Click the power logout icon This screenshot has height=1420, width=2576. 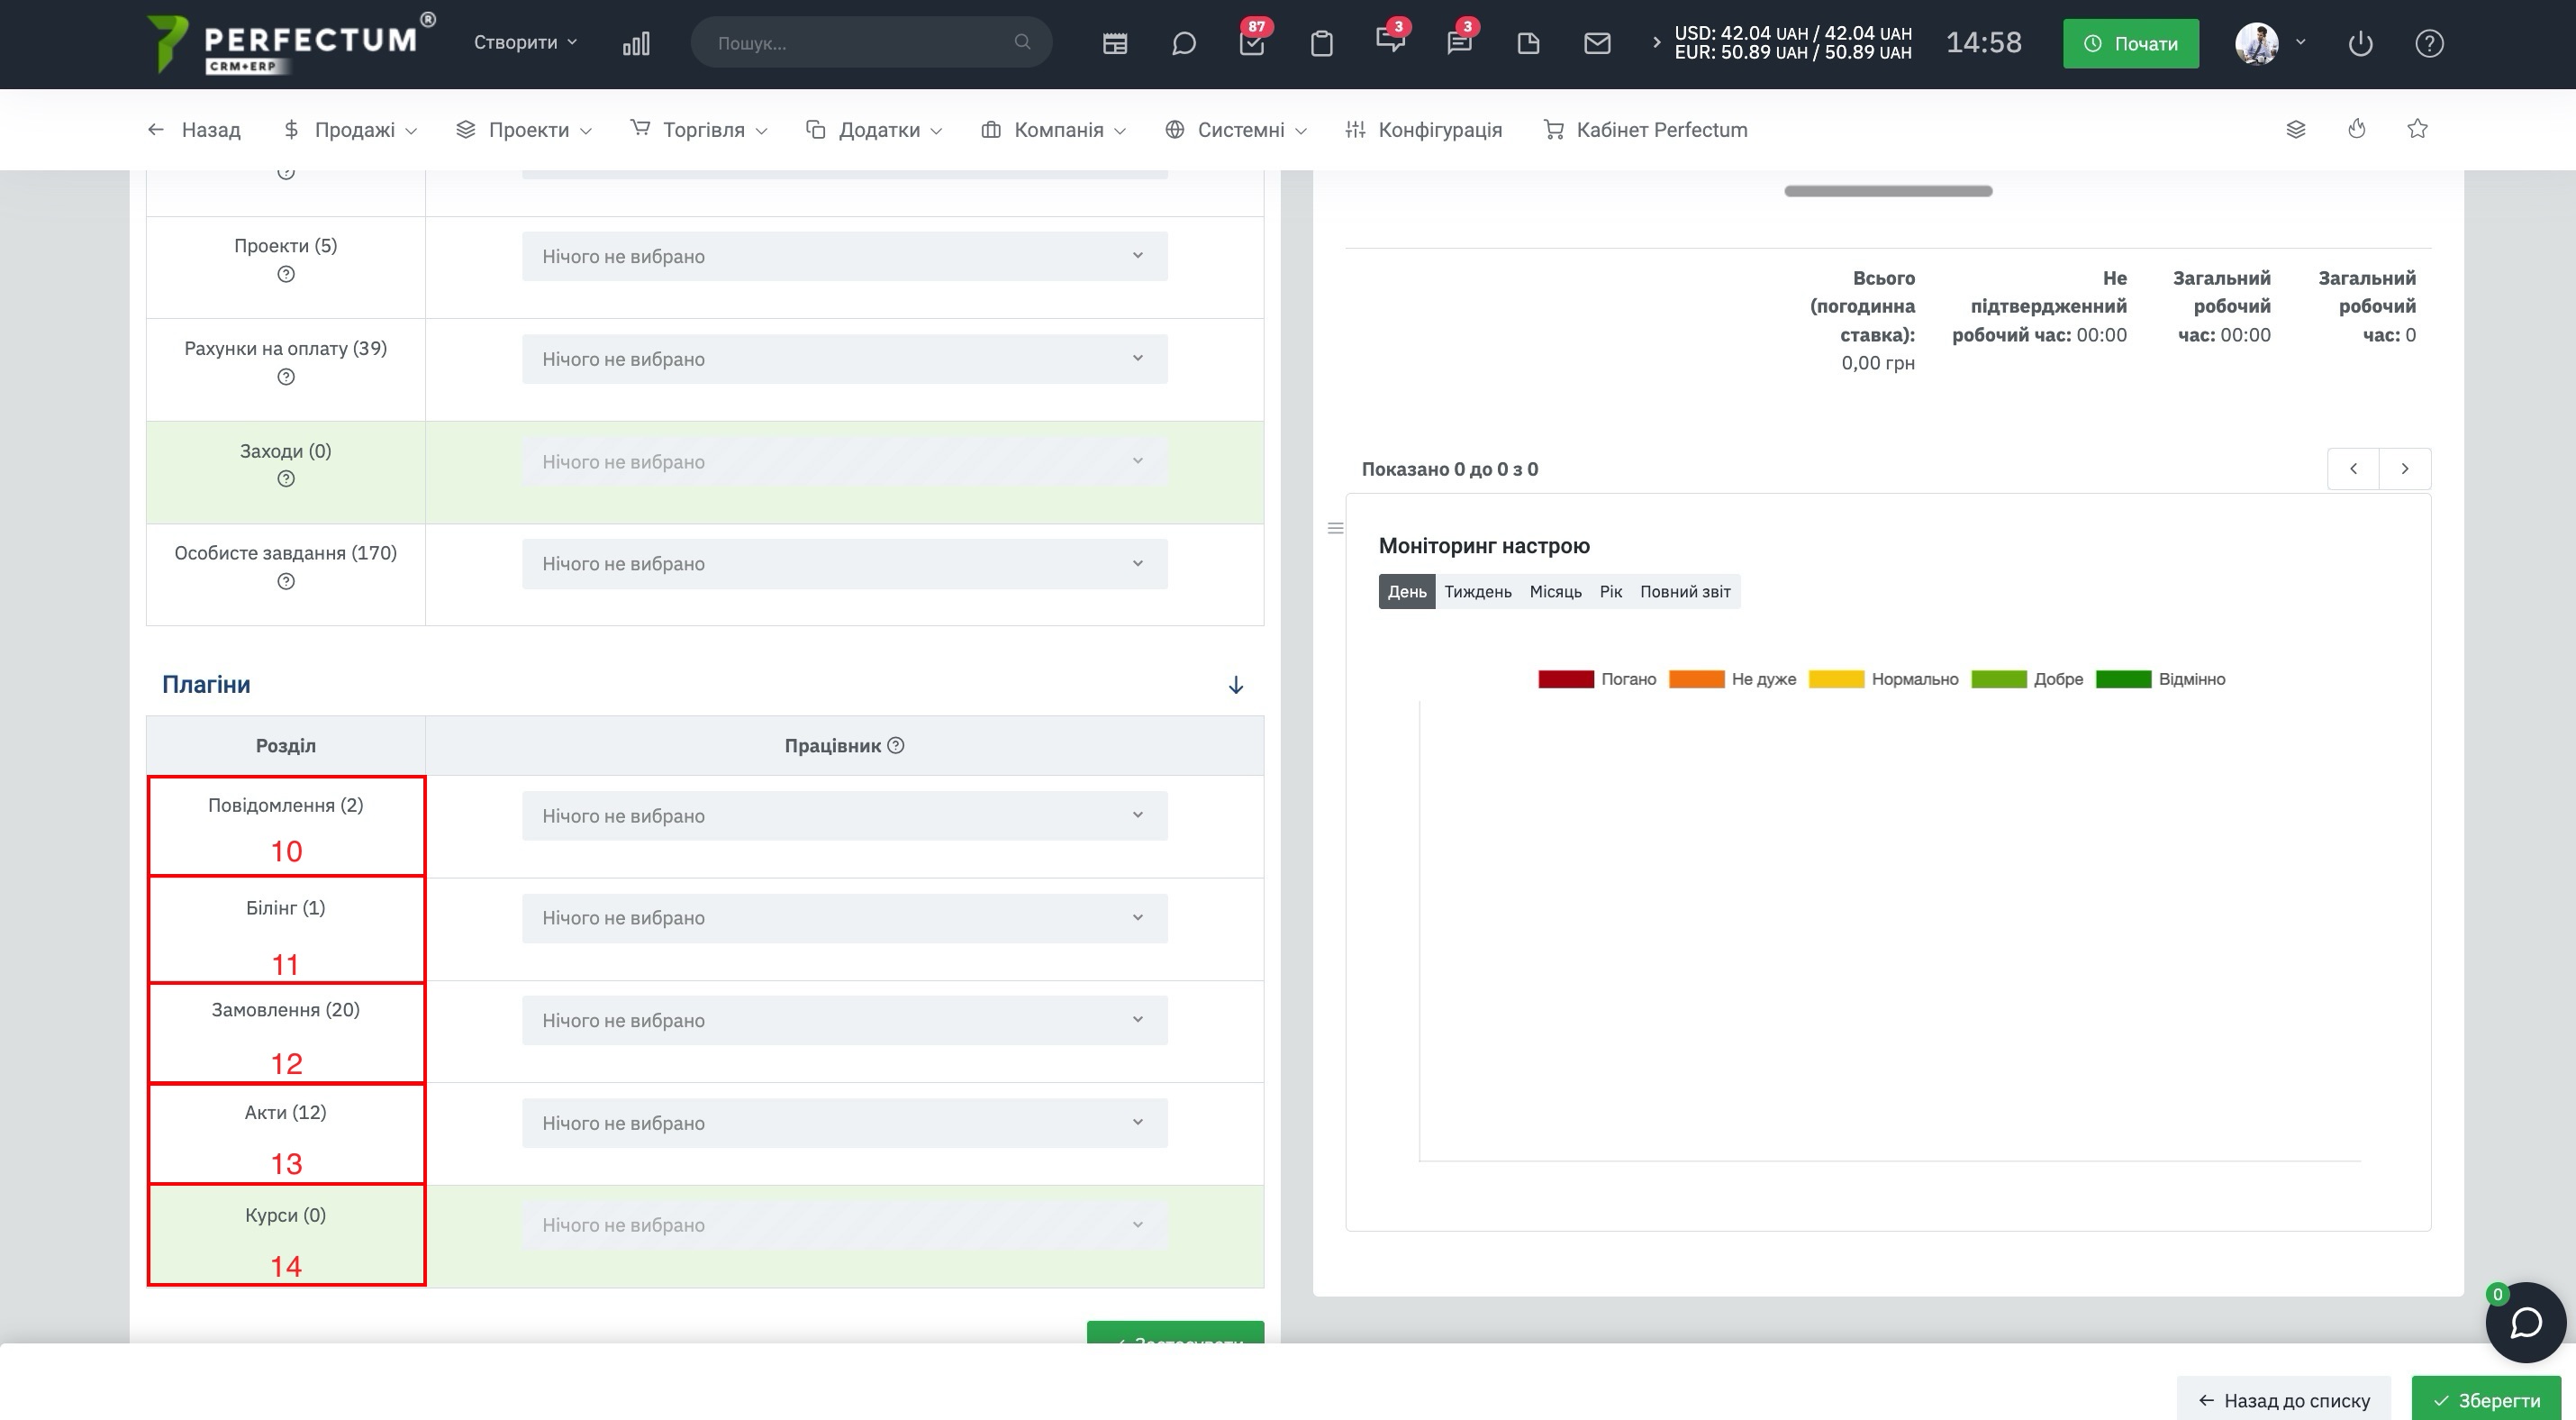click(2360, 43)
